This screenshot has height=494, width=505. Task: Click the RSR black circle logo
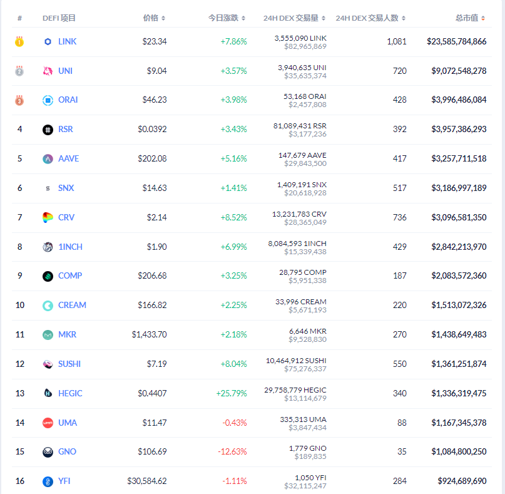pyautogui.click(x=48, y=130)
